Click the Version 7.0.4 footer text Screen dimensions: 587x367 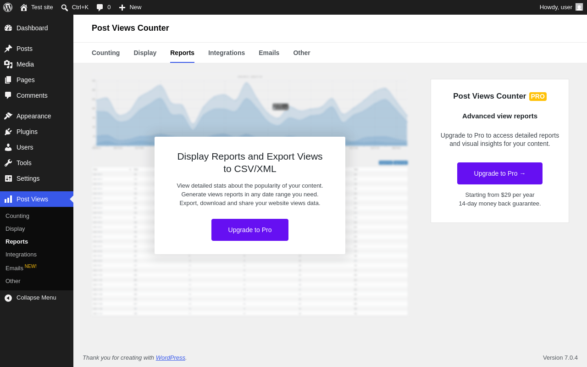(560, 358)
